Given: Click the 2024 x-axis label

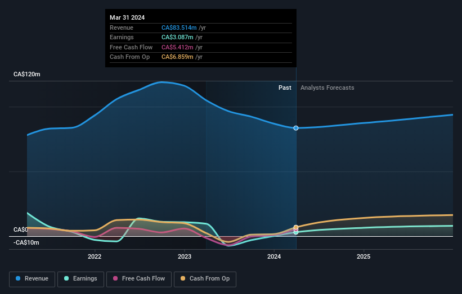Looking at the screenshot, I should (274, 257).
